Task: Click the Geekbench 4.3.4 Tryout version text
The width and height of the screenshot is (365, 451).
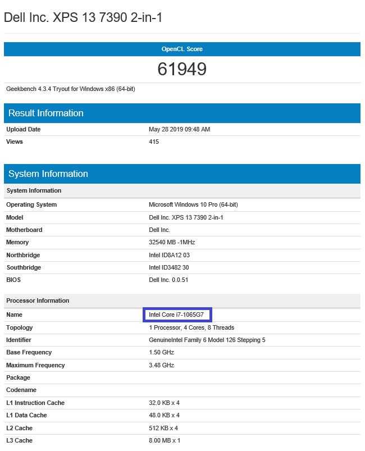Action: coord(71,89)
